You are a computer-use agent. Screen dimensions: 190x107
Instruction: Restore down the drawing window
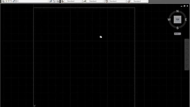(184, 6)
